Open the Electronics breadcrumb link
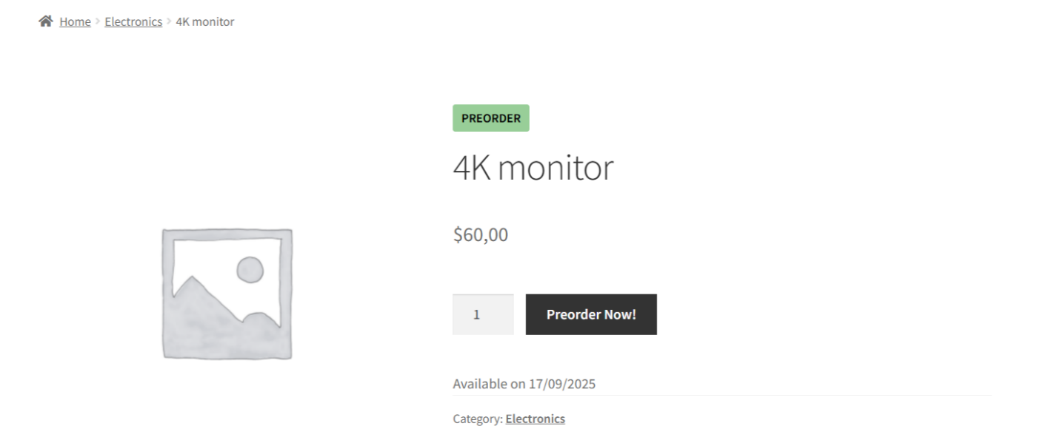This screenshot has height=440, width=1037. coord(133,21)
